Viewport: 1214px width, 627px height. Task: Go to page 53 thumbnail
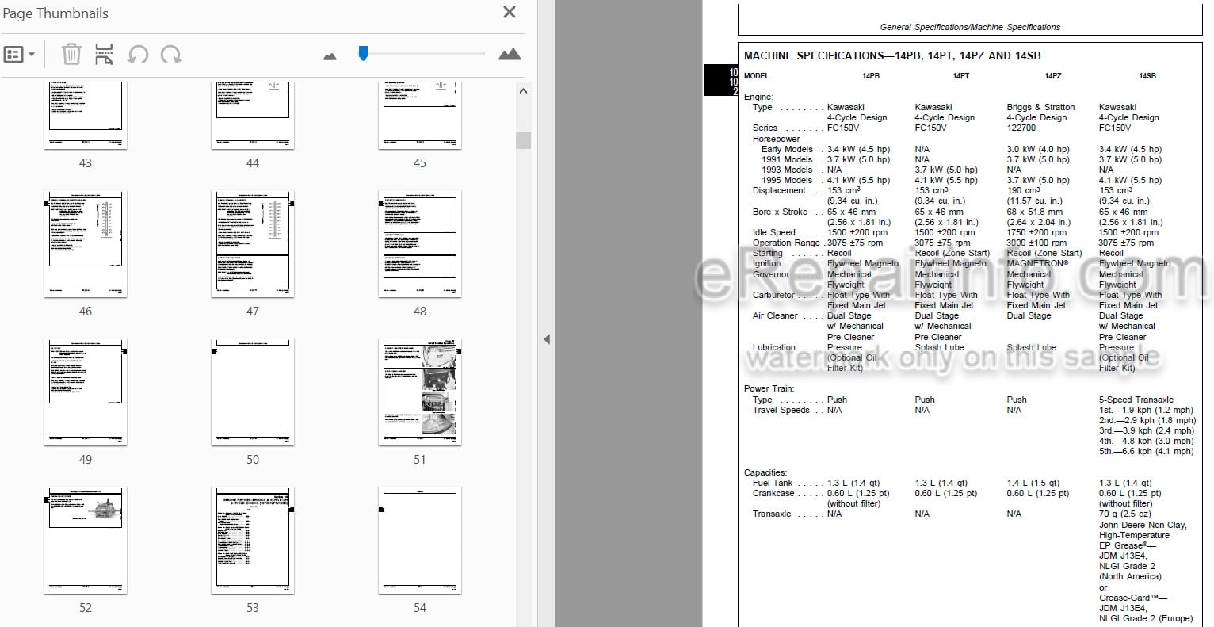pyautogui.click(x=253, y=541)
